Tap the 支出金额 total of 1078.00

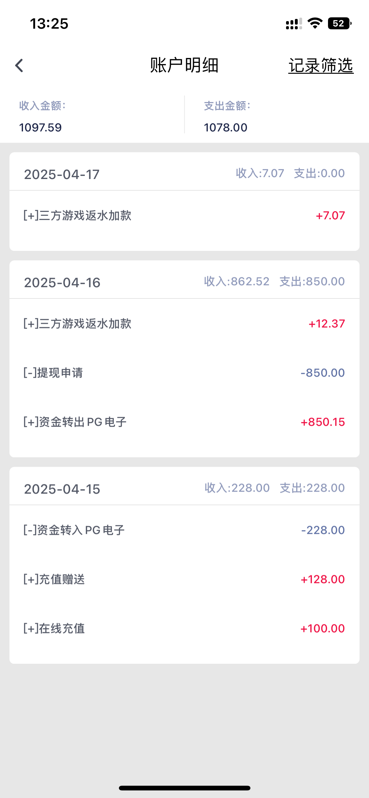coord(225,127)
